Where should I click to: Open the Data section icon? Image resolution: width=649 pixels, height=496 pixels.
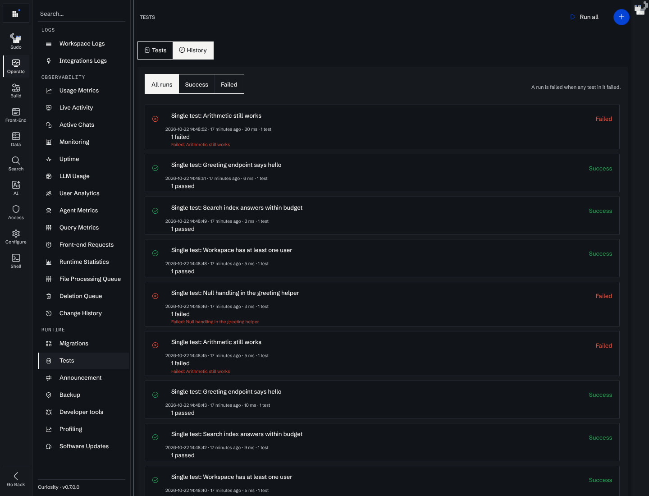coord(16,139)
